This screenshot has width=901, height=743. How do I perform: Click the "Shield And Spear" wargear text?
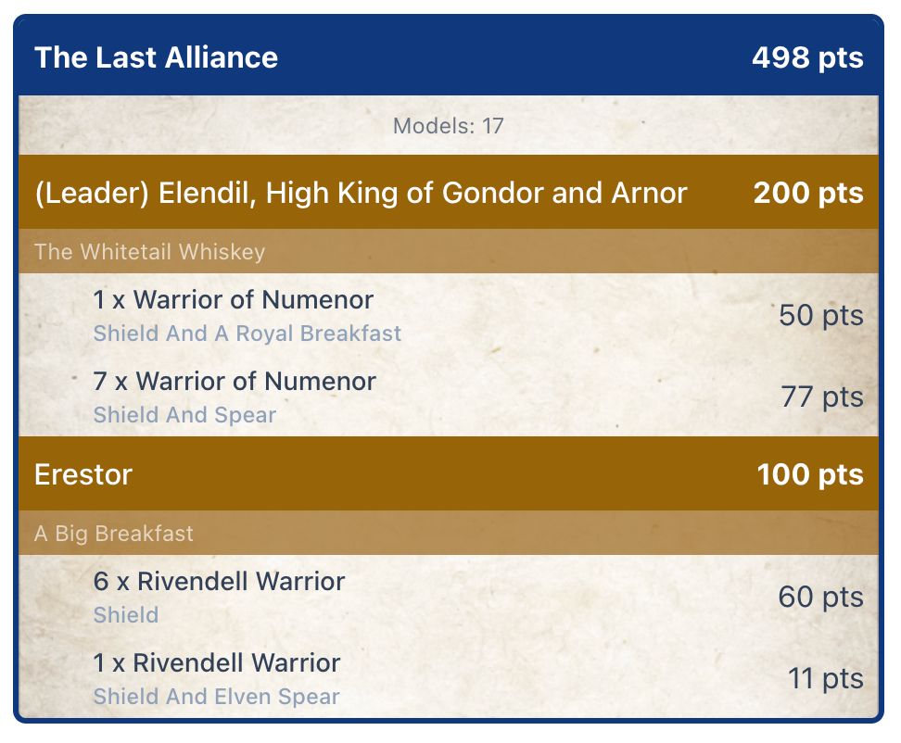(x=184, y=415)
